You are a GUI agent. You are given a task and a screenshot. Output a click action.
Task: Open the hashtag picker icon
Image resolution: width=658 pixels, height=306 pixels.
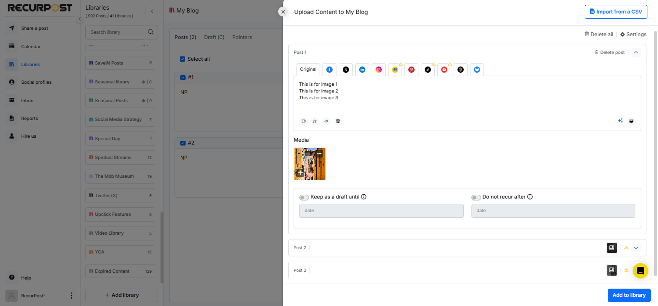point(315,121)
